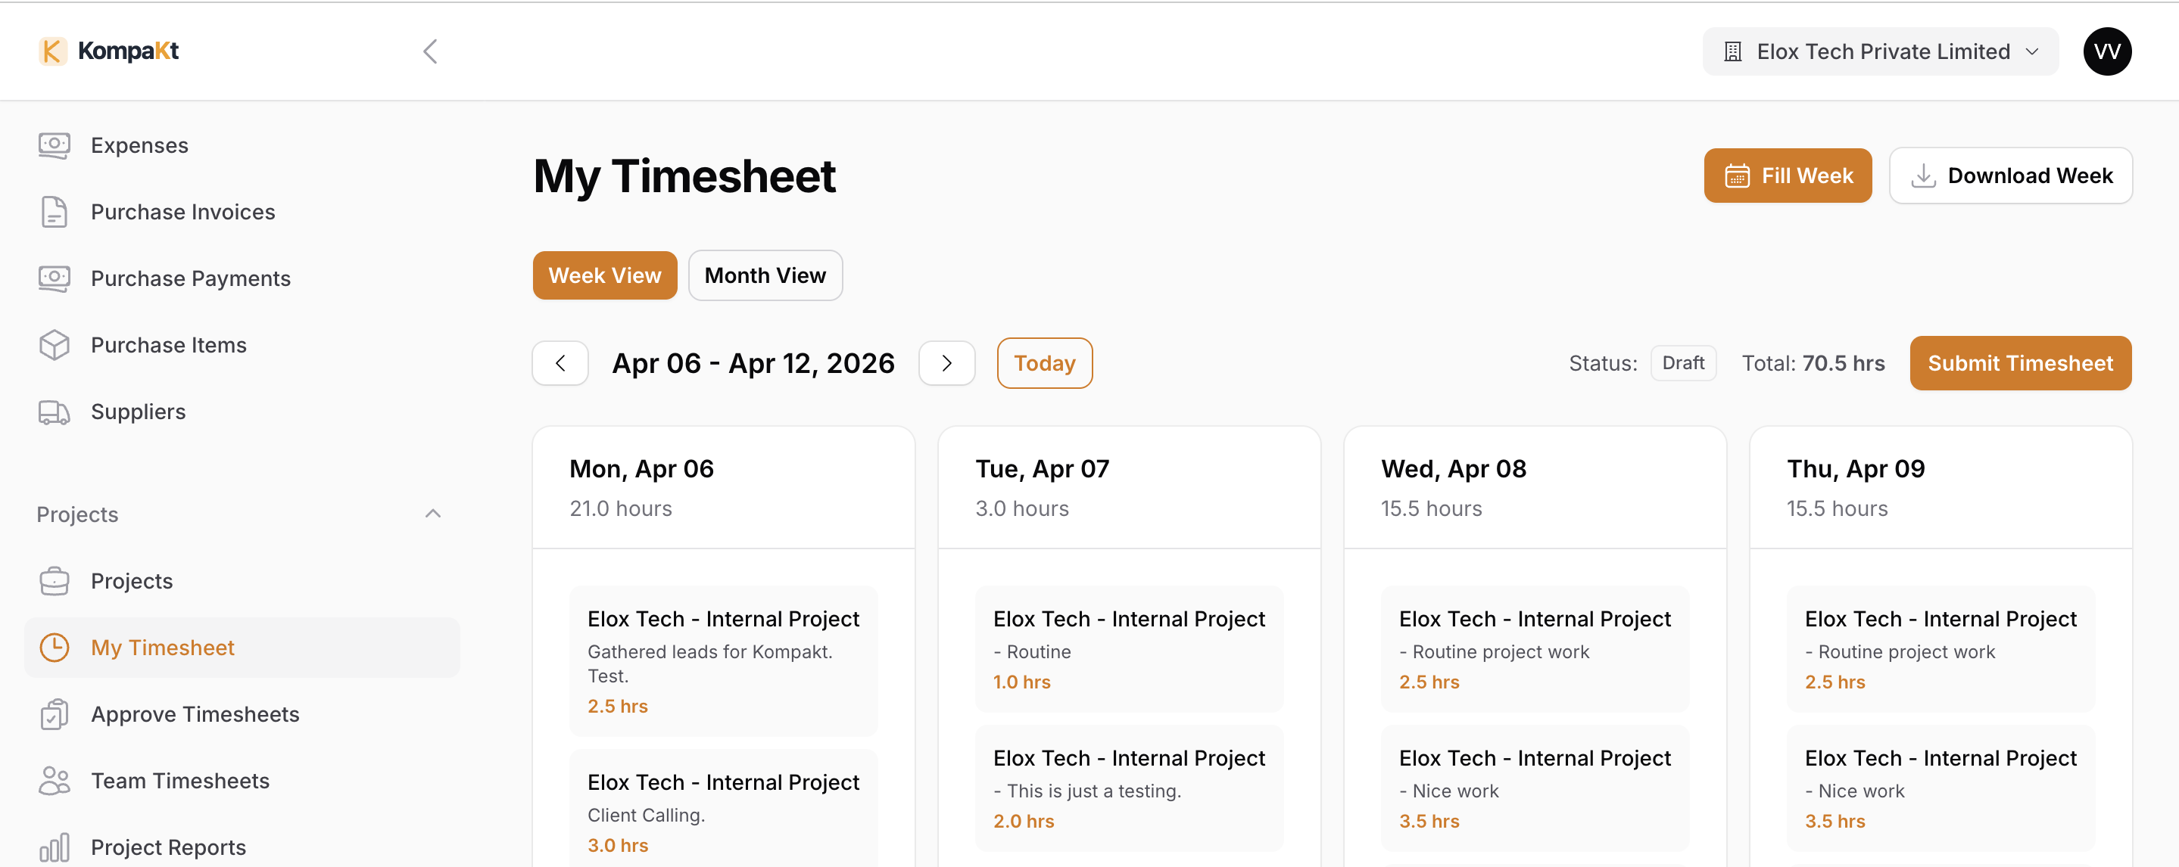Click the Draft status badge
2179x867 pixels.
(x=1683, y=363)
